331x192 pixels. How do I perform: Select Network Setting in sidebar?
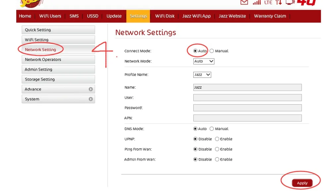click(58, 50)
